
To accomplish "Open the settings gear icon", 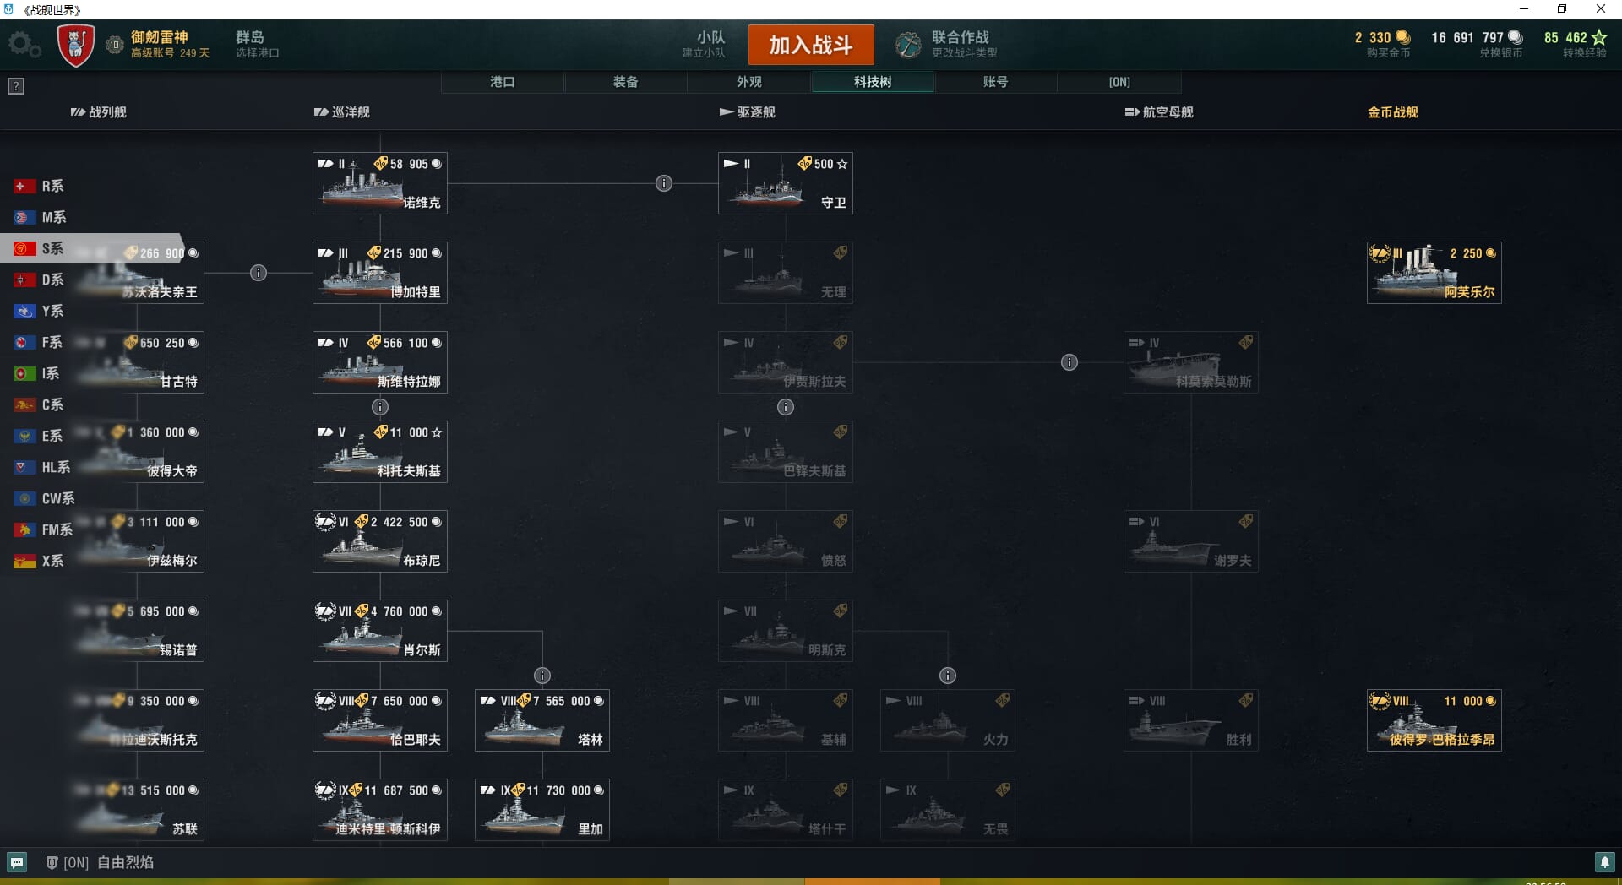I will pos(24,44).
